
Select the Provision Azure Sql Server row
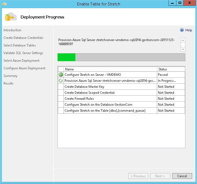[x=121, y=81]
